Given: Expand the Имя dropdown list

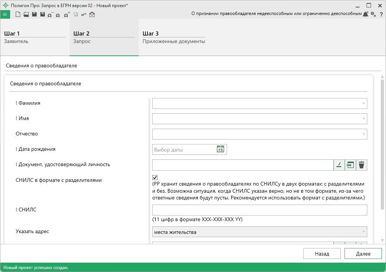Looking at the screenshot, I should pyautogui.click(x=364, y=119).
